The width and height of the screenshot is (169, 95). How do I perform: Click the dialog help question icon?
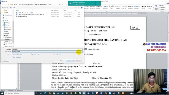[82, 8]
